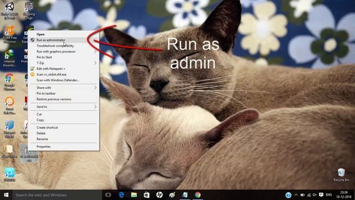Click the Windows Start button
Viewport: 355px width, 200px height.
click(x=6, y=195)
